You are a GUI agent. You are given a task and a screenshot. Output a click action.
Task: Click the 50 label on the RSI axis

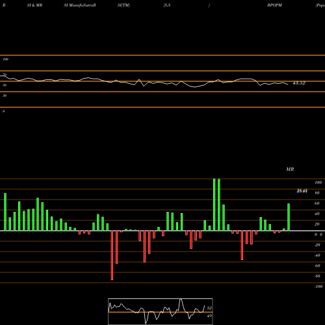5,85
